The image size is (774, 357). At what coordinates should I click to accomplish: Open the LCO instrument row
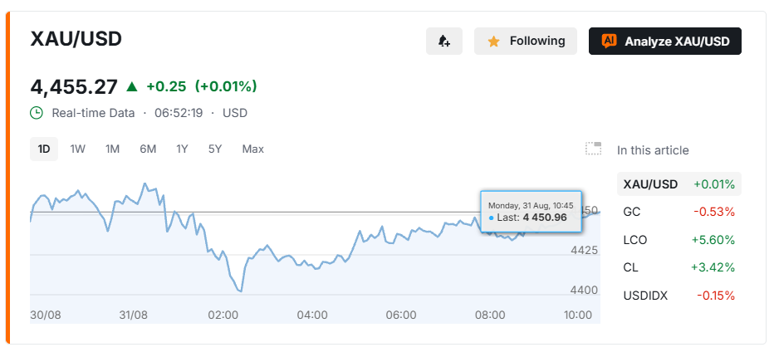(679, 241)
